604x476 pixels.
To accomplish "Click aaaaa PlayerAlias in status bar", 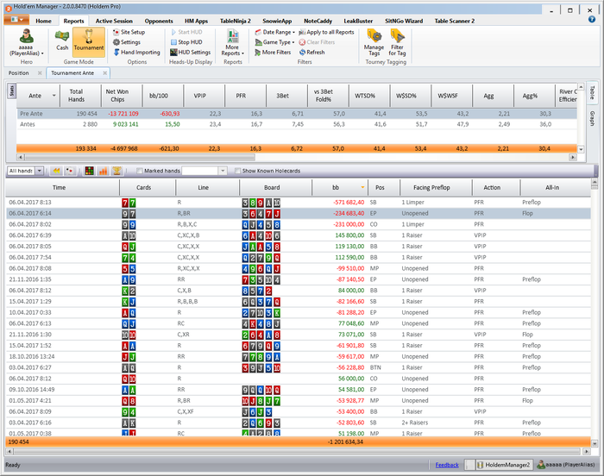I will tap(566, 465).
